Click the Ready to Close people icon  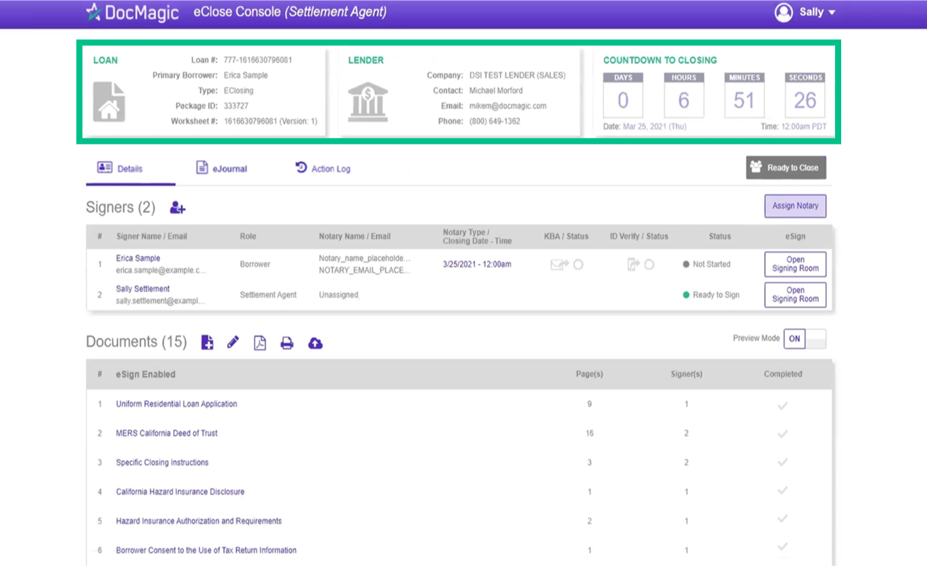(x=756, y=167)
